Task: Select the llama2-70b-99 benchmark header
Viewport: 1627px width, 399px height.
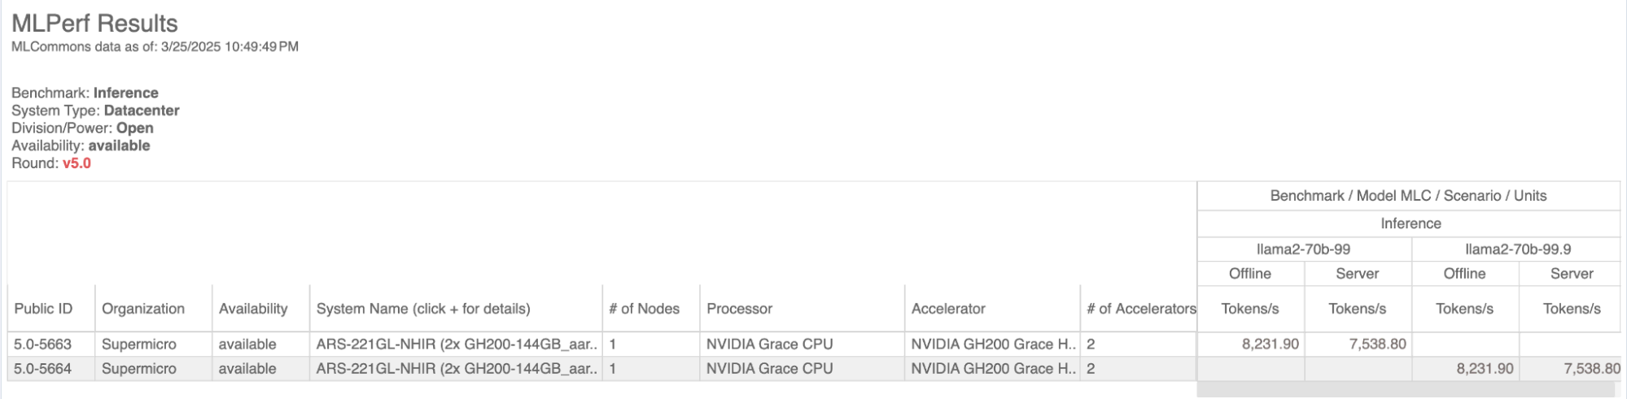Action: (x=1303, y=249)
